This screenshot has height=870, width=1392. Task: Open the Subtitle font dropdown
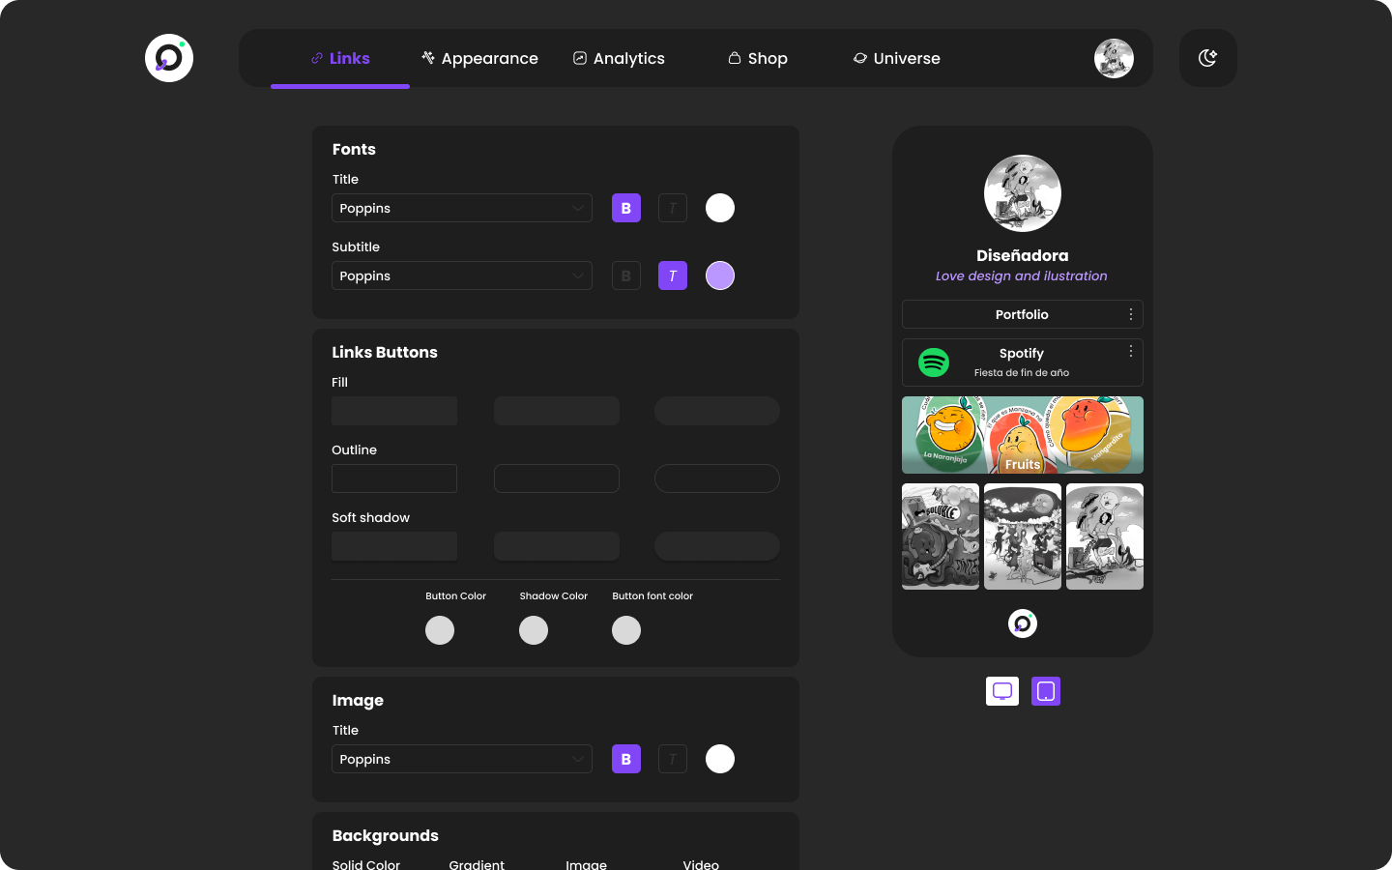(x=462, y=275)
